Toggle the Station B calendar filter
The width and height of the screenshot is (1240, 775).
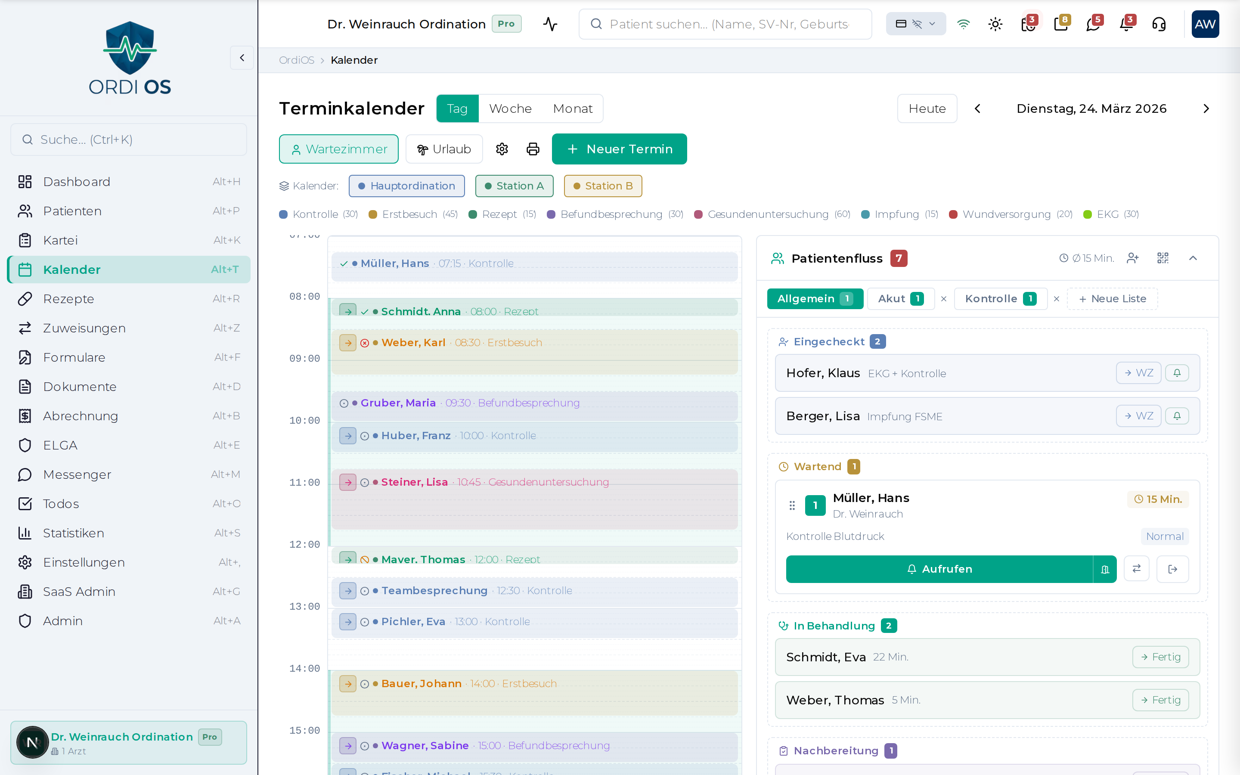[603, 186]
